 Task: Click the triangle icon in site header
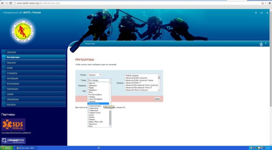pos(267,13)
